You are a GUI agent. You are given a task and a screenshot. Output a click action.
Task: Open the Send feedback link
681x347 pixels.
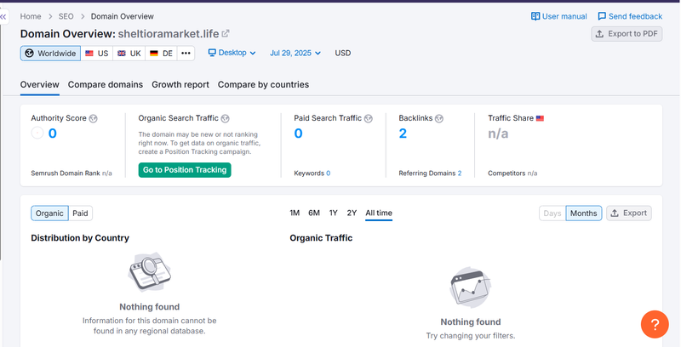pyautogui.click(x=635, y=16)
